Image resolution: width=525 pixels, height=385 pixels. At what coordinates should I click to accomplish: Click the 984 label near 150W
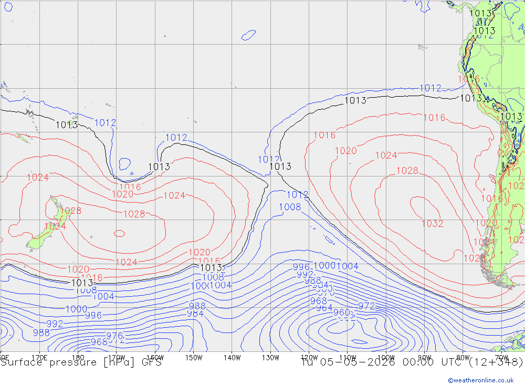click(195, 314)
